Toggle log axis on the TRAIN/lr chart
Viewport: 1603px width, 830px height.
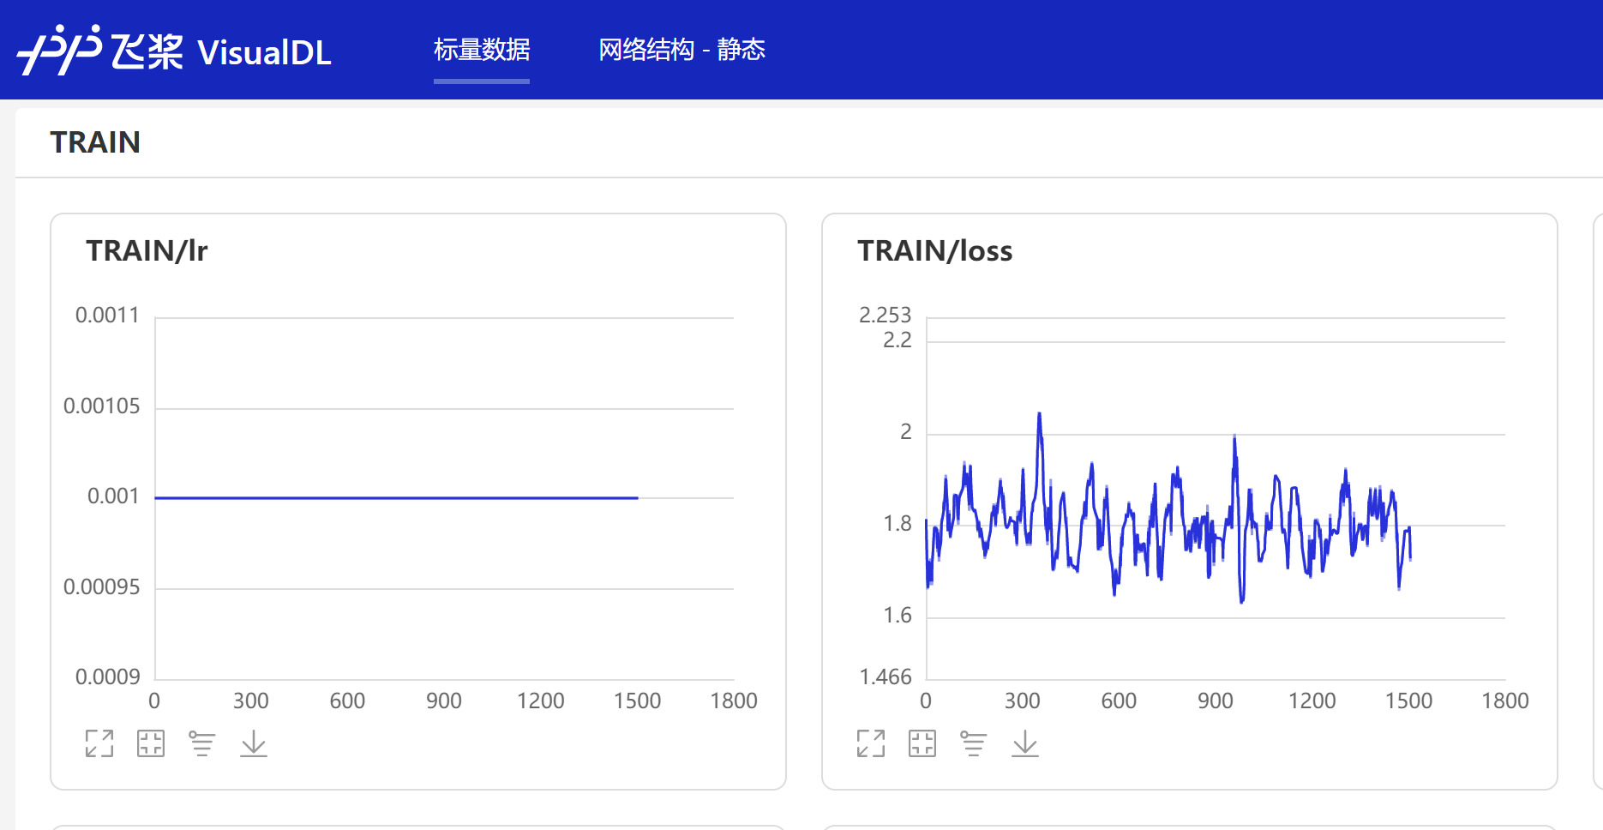point(202,743)
